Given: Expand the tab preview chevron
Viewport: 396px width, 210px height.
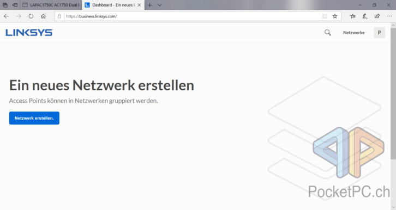Looking at the screenshot, I should (x=160, y=5).
